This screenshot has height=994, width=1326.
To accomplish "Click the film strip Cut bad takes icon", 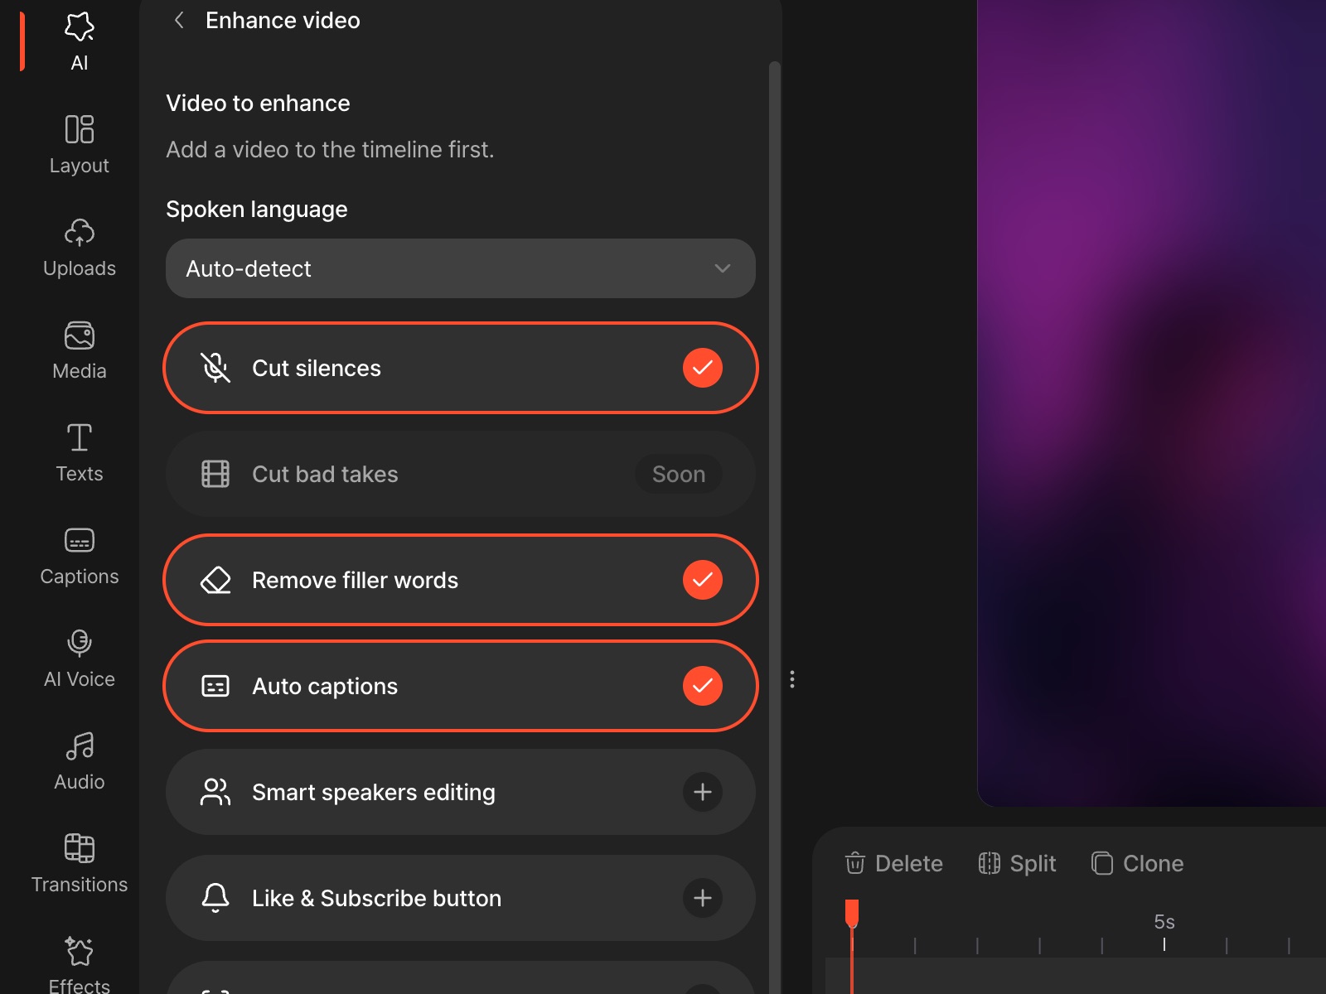I will click(215, 474).
